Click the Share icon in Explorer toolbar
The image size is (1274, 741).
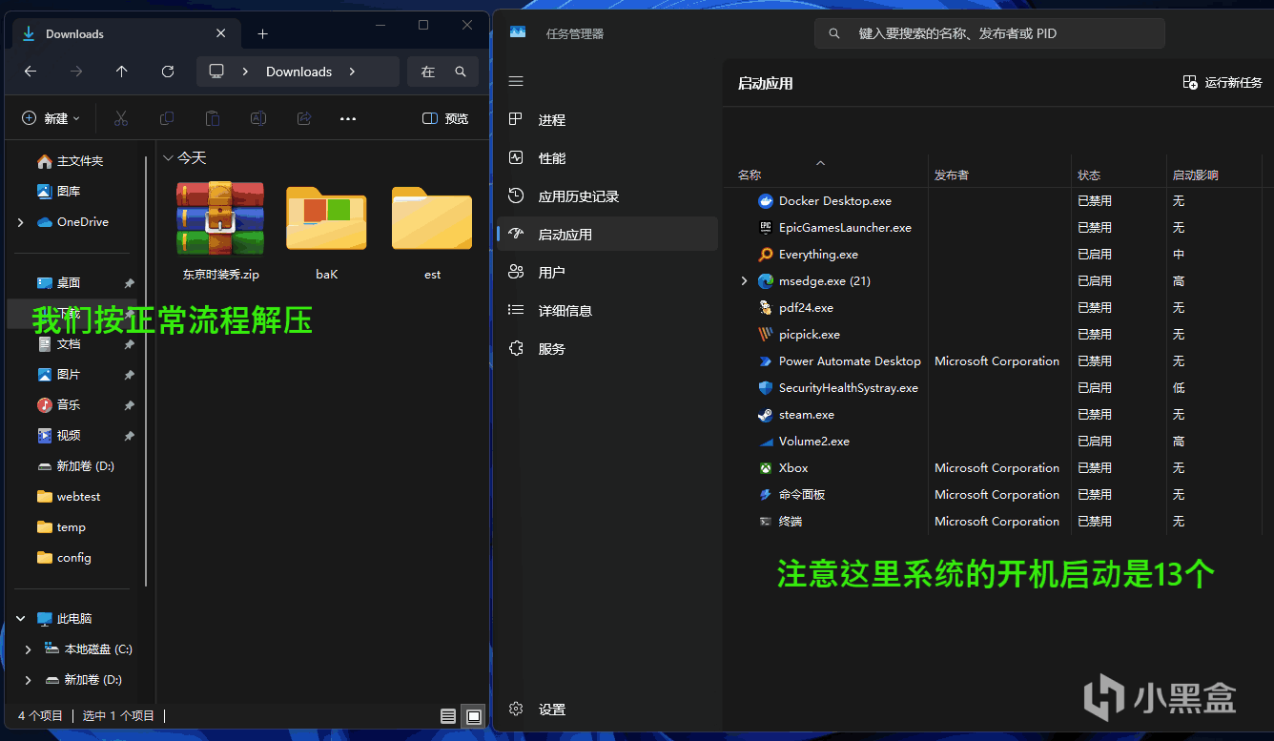(x=304, y=118)
